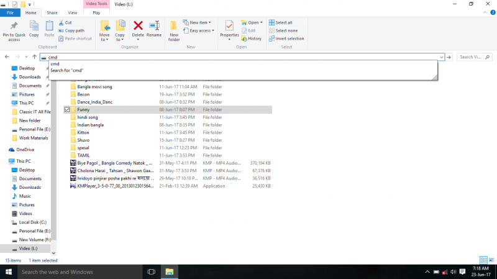This screenshot has width=497, height=279.
Task: Switch to the Play tab
Action: [x=96, y=12]
